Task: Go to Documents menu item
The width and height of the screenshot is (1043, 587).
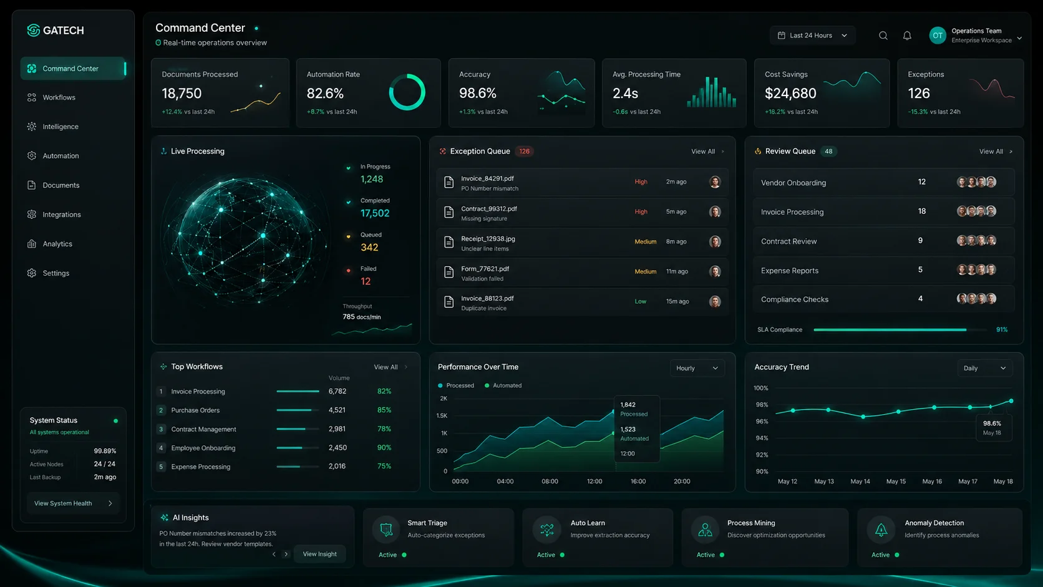Action: pyautogui.click(x=61, y=185)
